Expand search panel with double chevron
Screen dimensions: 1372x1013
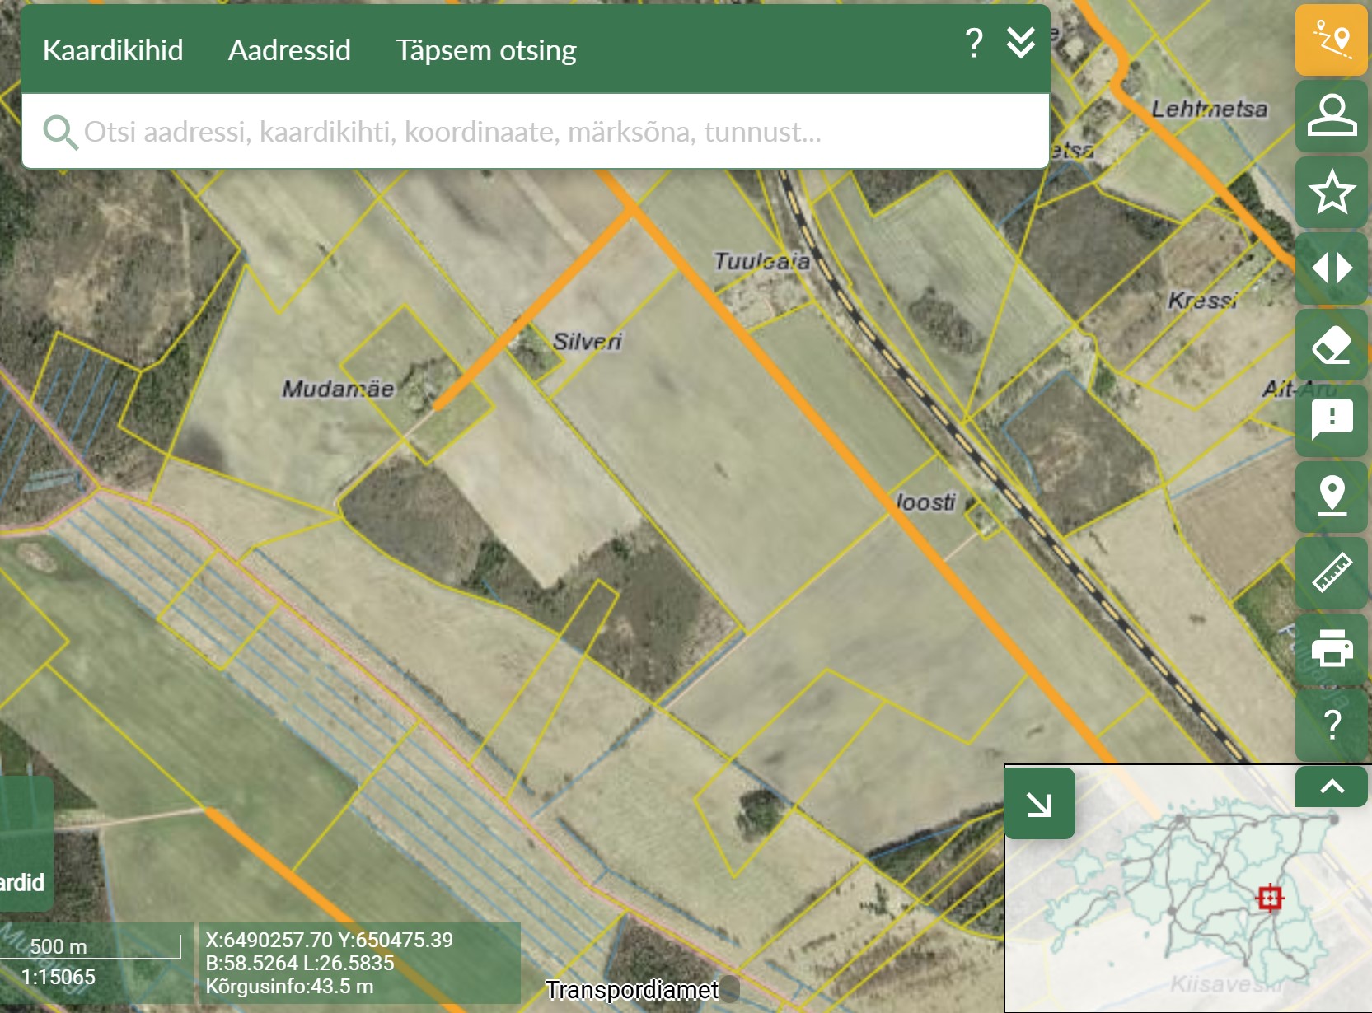pos(1021,43)
